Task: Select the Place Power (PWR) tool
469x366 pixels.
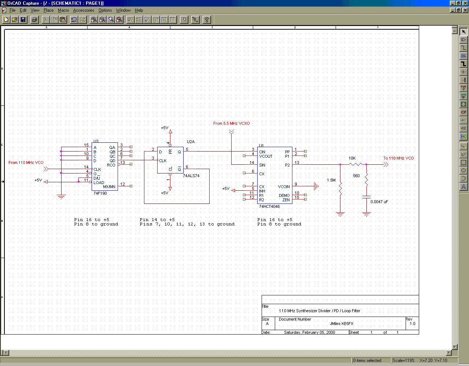Action: pos(464,88)
